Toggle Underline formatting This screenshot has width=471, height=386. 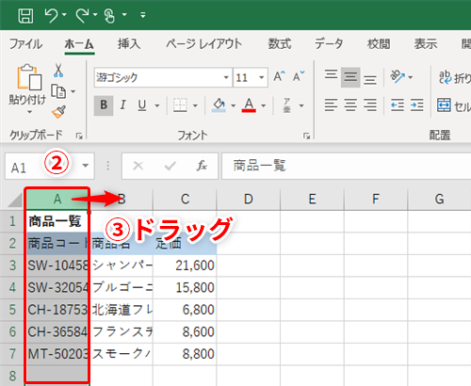click(142, 105)
